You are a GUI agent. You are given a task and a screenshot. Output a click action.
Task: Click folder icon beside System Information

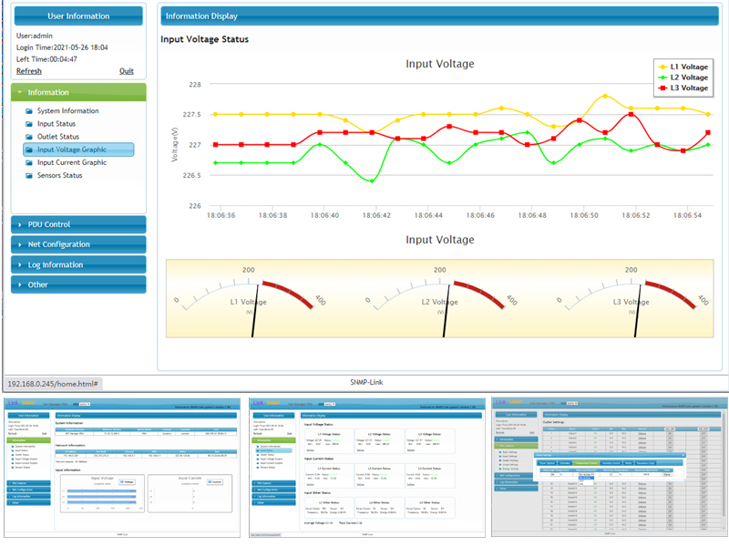(x=29, y=111)
